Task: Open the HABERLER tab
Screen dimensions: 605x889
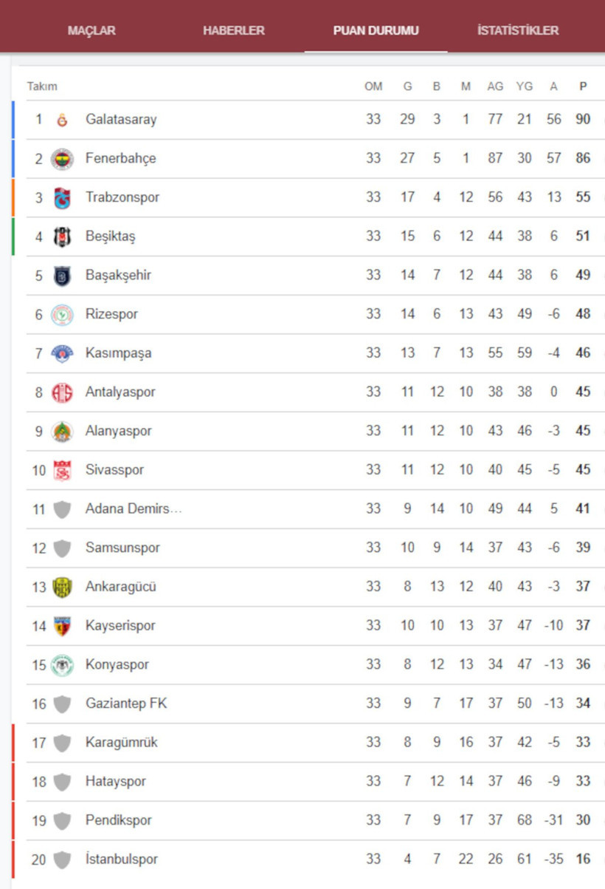Action: [234, 30]
